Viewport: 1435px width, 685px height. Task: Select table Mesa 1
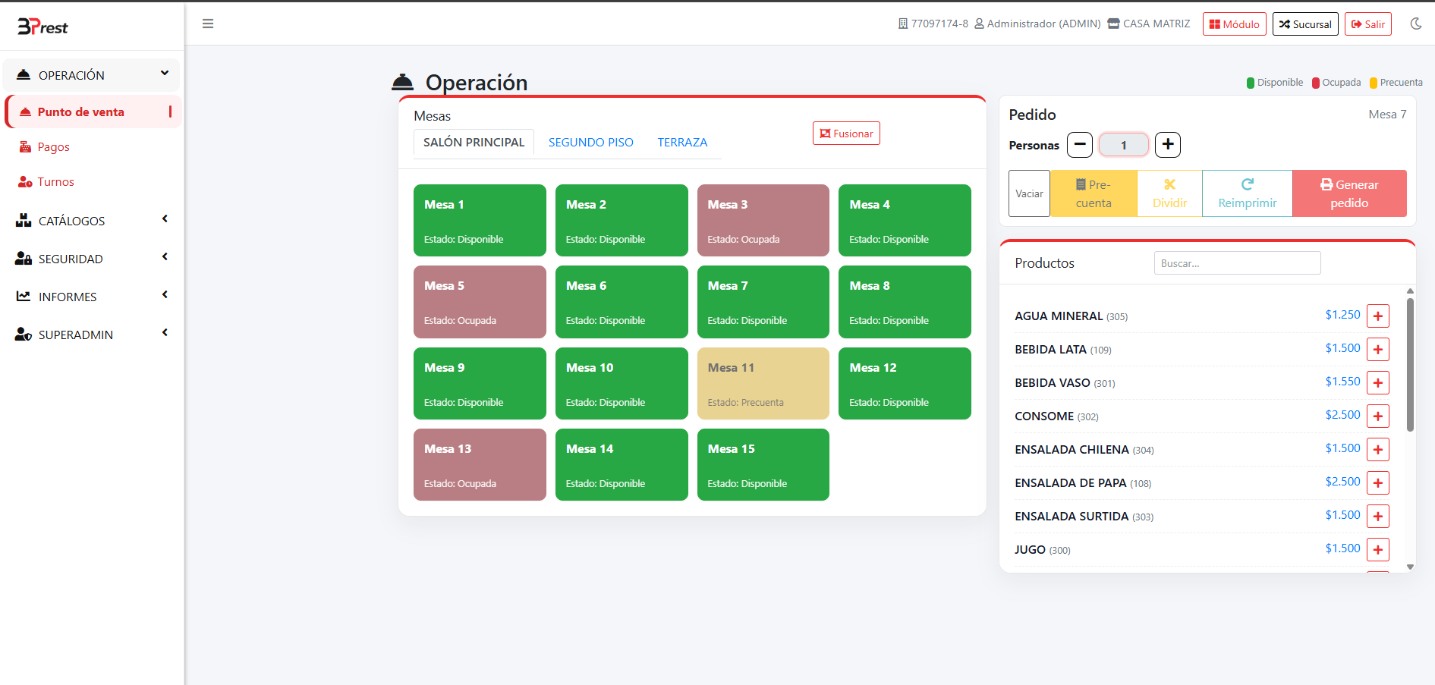coord(480,221)
